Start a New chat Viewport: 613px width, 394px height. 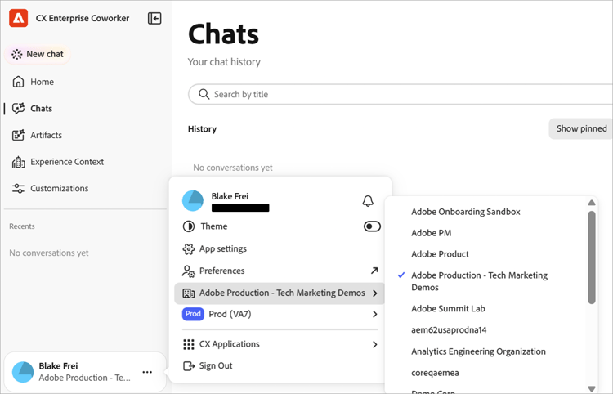click(38, 54)
